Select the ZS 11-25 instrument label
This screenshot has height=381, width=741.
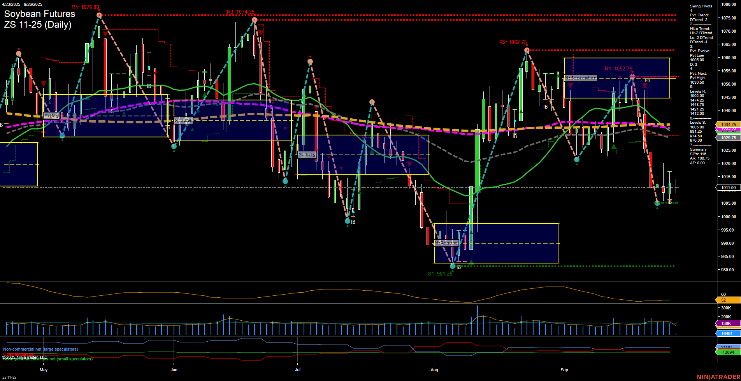[9, 376]
